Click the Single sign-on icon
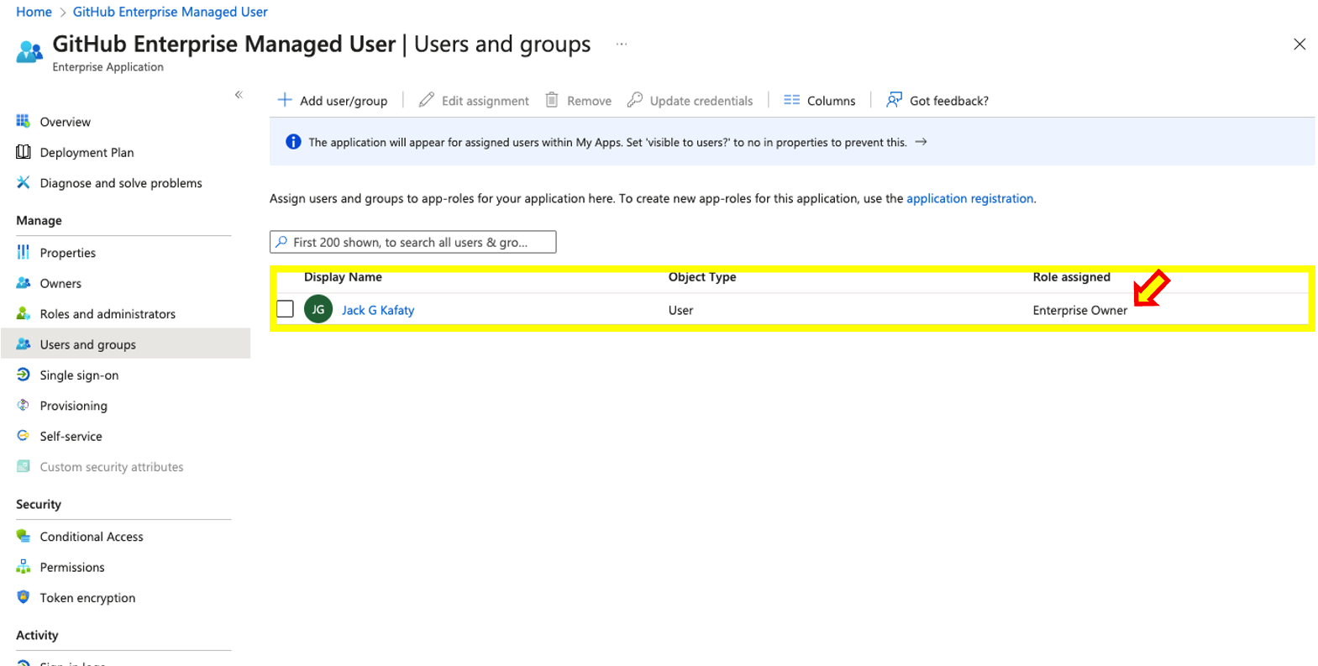The width and height of the screenshot is (1318, 666). (24, 375)
